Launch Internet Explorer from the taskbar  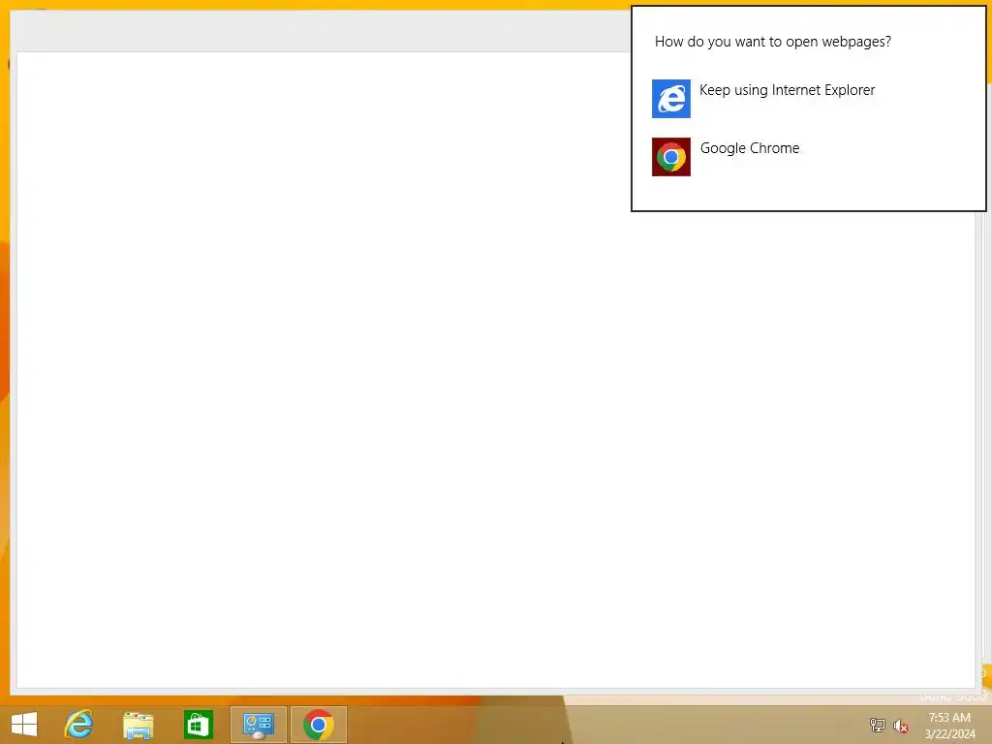pos(79,725)
